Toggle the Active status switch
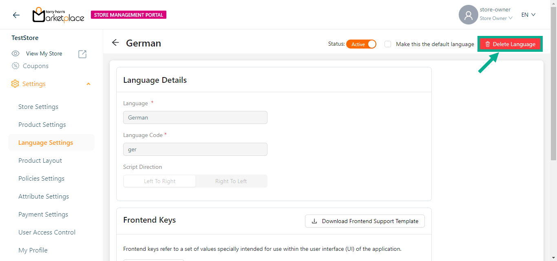The height and width of the screenshot is (261, 557). [361, 44]
